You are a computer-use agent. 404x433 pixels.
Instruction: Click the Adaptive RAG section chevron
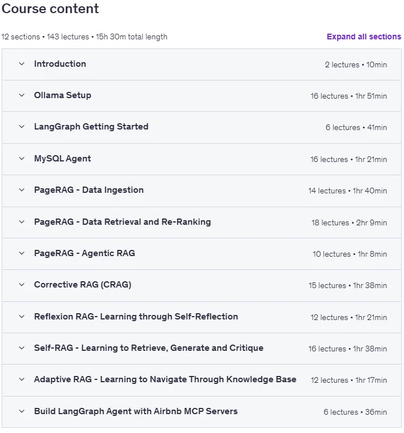click(22, 379)
